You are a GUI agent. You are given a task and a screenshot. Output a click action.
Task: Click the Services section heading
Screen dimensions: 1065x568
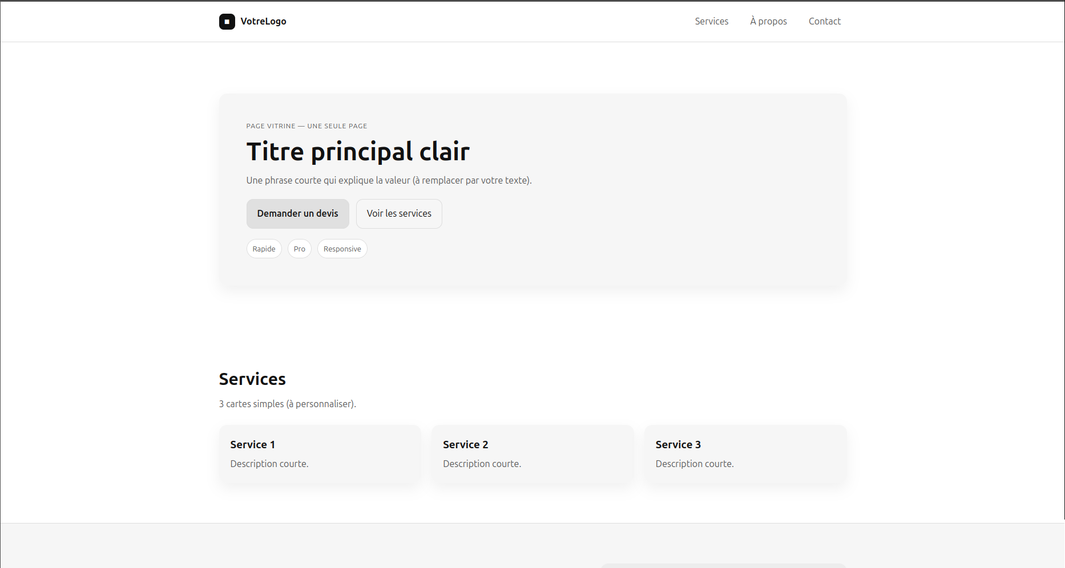252,378
